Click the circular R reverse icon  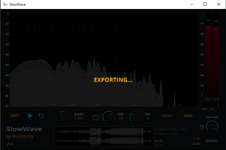click(96, 117)
